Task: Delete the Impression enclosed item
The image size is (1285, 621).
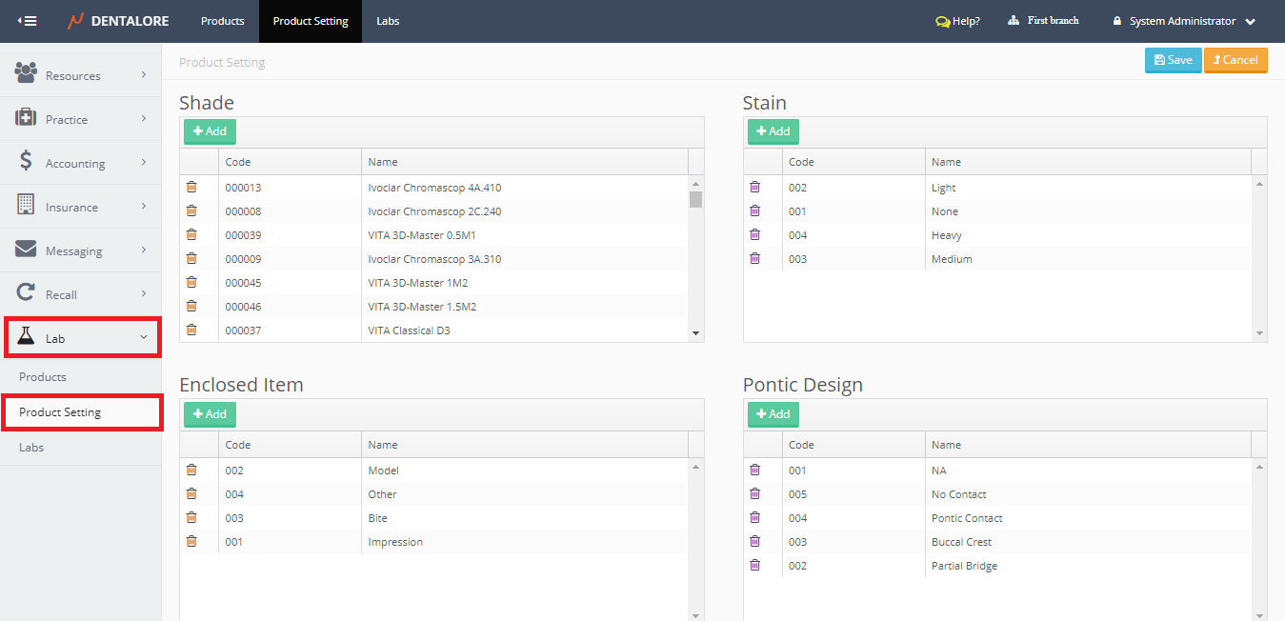Action: (x=191, y=542)
